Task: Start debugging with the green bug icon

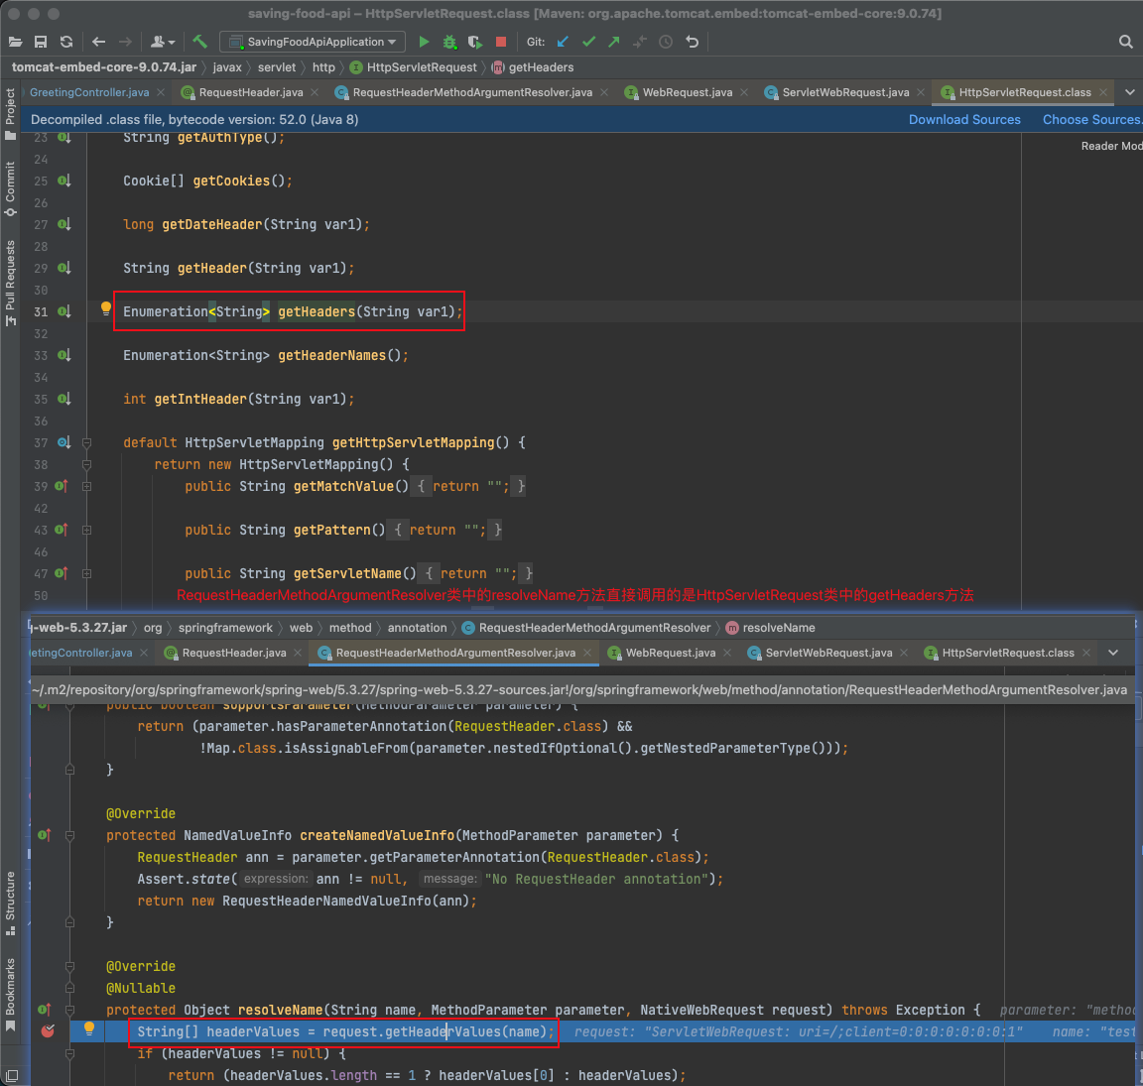Action: (x=449, y=42)
